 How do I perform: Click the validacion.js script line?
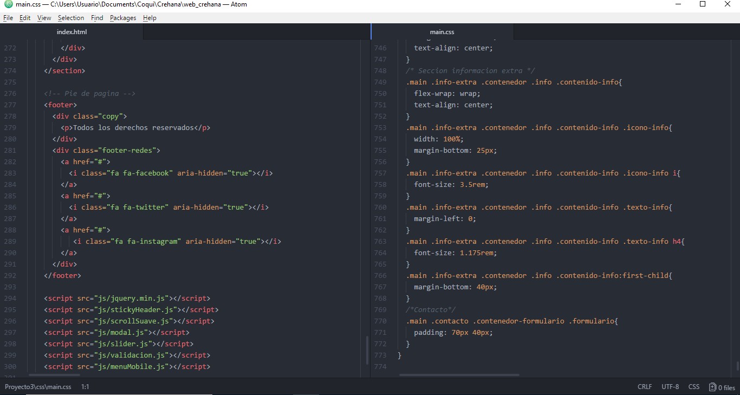[127, 355]
